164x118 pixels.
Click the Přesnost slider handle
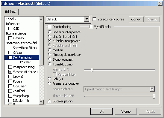point(92,70)
